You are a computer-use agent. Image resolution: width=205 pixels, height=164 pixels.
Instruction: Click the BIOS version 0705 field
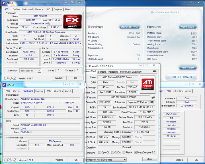pyautogui.click(x=50, y=129)
